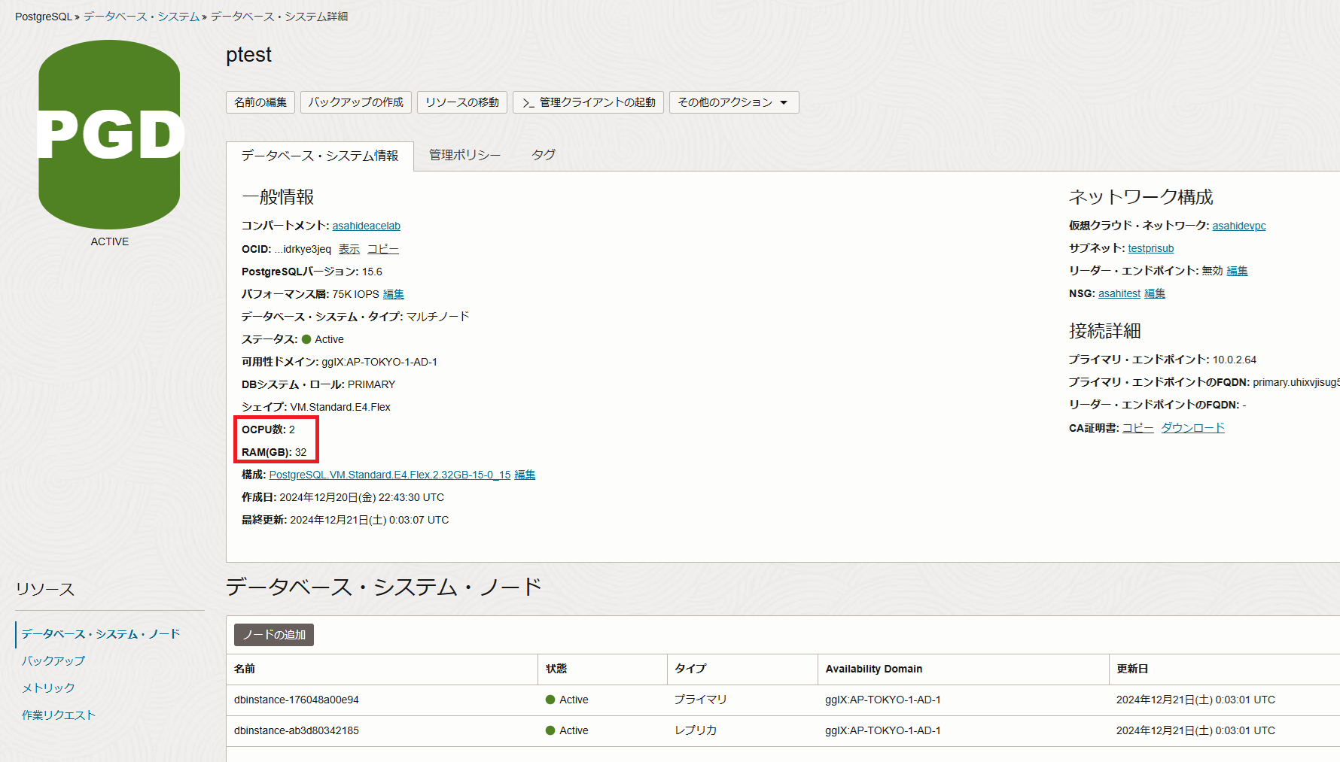Click the primary endpoint IP 10.0.2.64
Image resolution: width=1340 pixels, height=762 pixels.
[1235, 360]
